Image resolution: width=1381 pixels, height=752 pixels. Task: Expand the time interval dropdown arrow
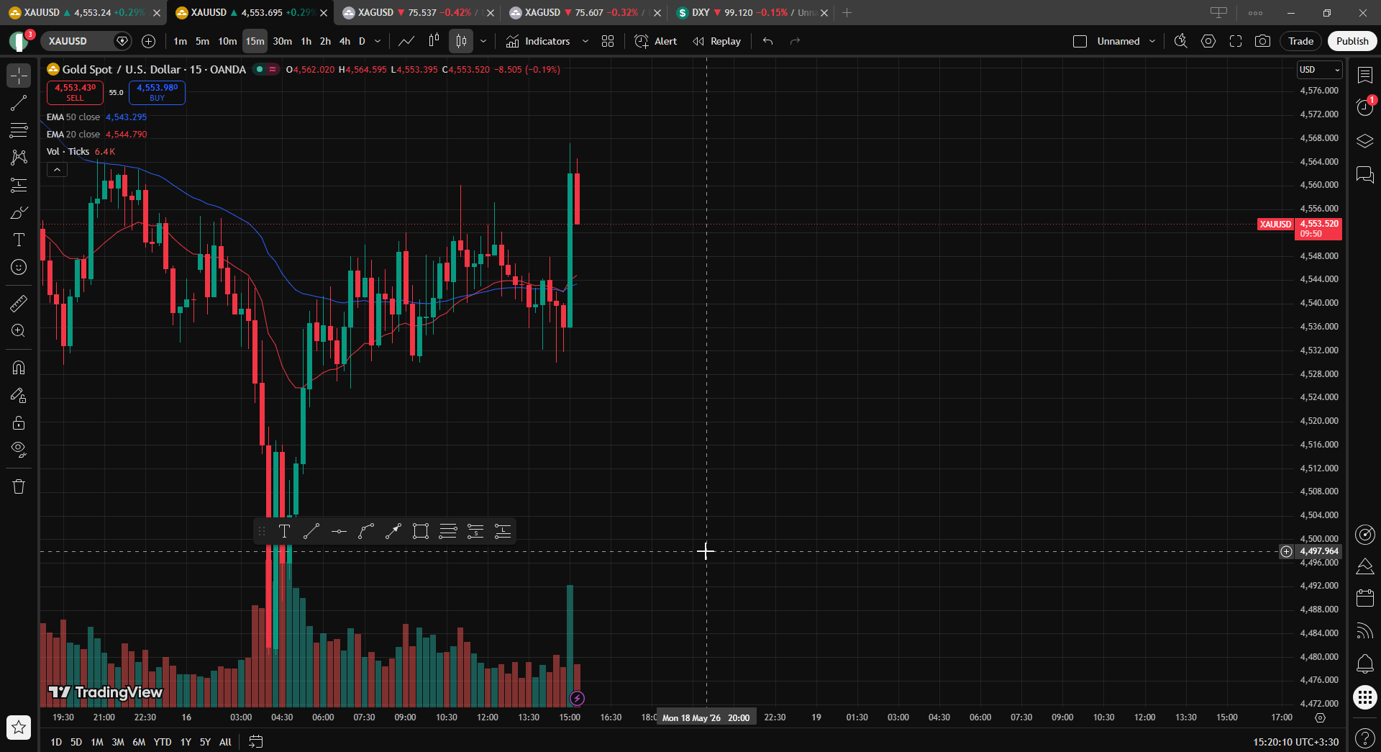point(378,41)
